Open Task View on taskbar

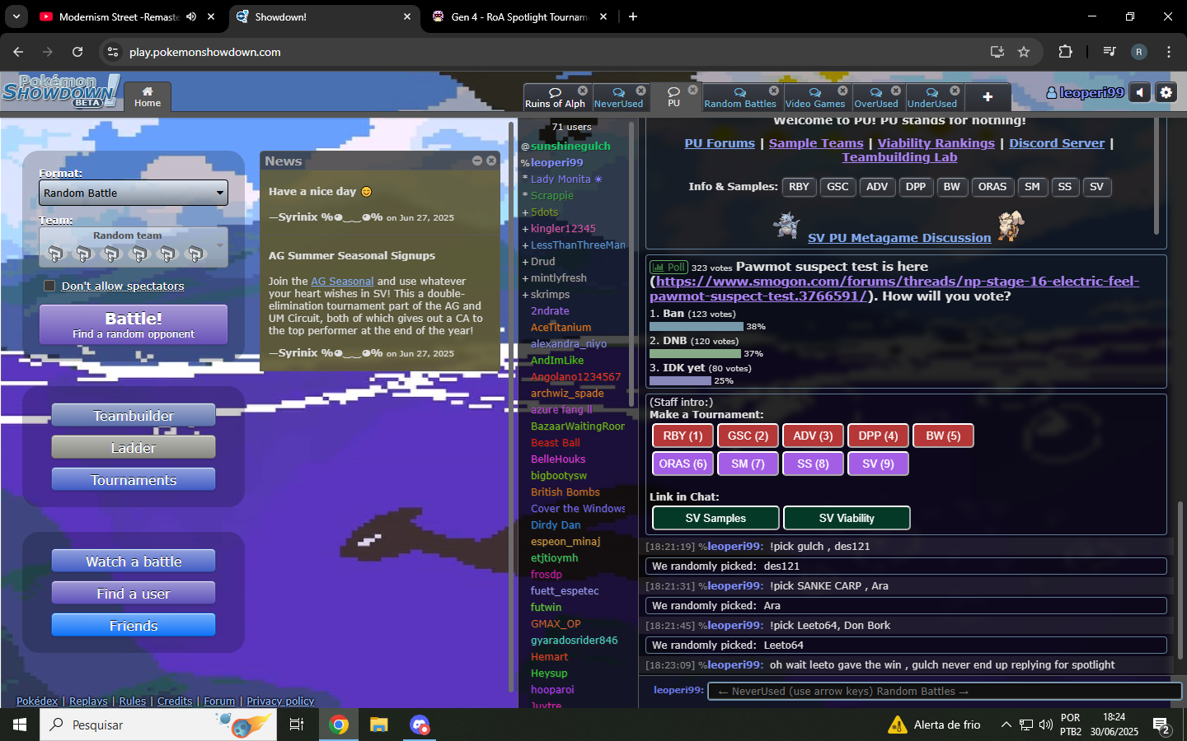pyautogui.click(x=297, y=725)
